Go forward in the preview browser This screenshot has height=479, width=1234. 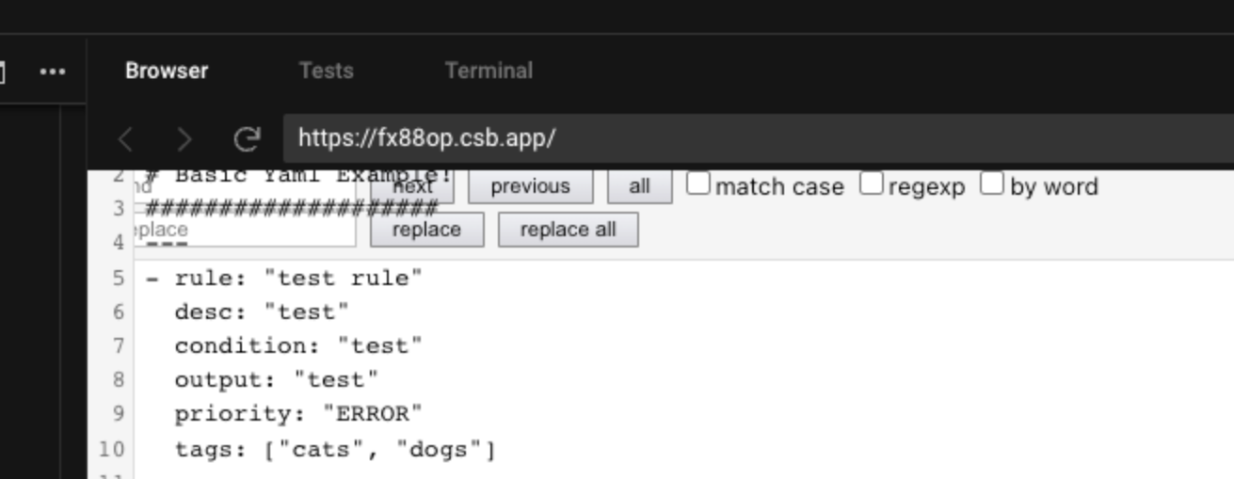pos(184,140)
